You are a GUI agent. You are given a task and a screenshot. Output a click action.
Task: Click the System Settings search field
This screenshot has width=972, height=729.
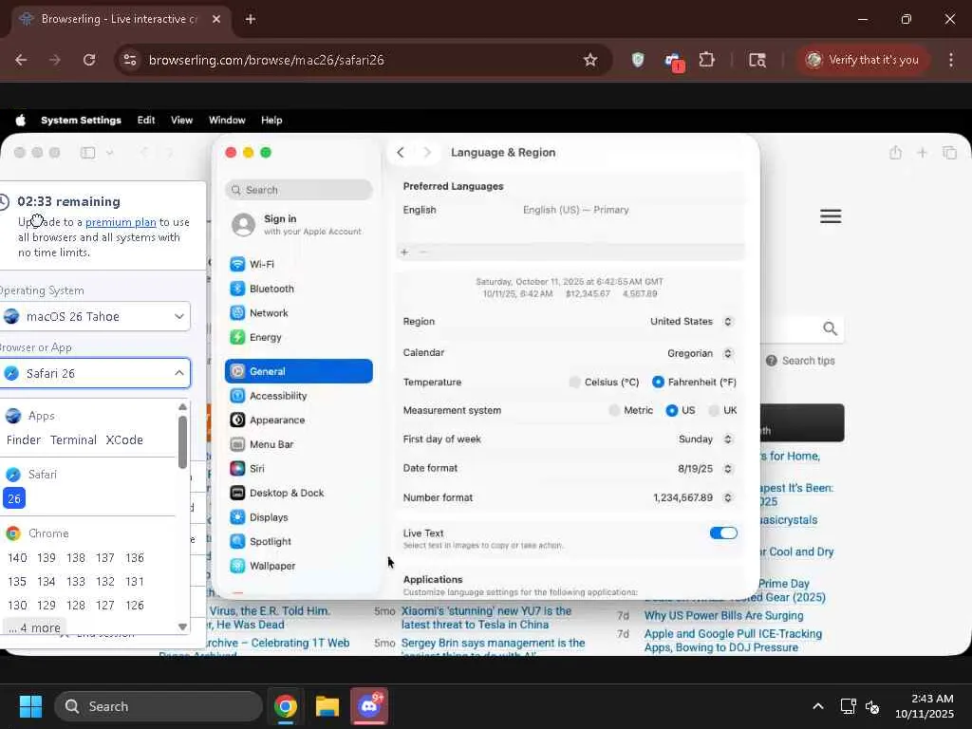(299, 190)
